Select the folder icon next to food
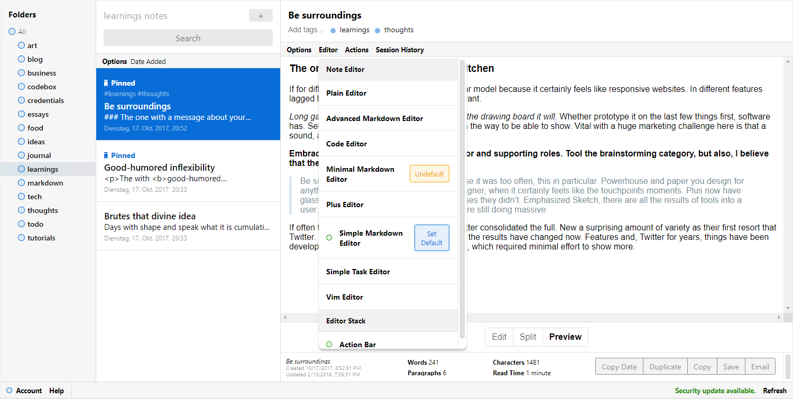This screenshot has width=793, height=399. [21, 128]
